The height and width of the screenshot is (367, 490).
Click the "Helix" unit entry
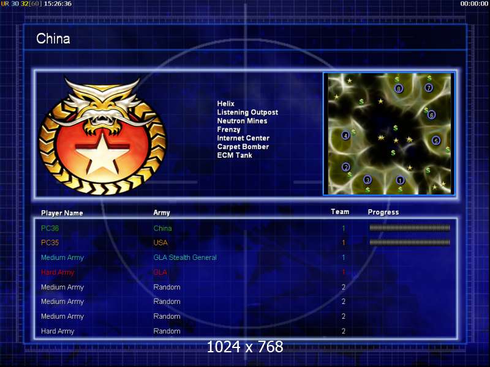coord(225,103)
